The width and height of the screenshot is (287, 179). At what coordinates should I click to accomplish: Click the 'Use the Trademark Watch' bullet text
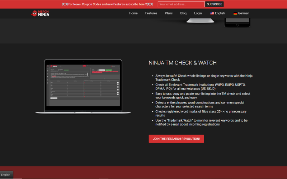click(x=201, y=122)
